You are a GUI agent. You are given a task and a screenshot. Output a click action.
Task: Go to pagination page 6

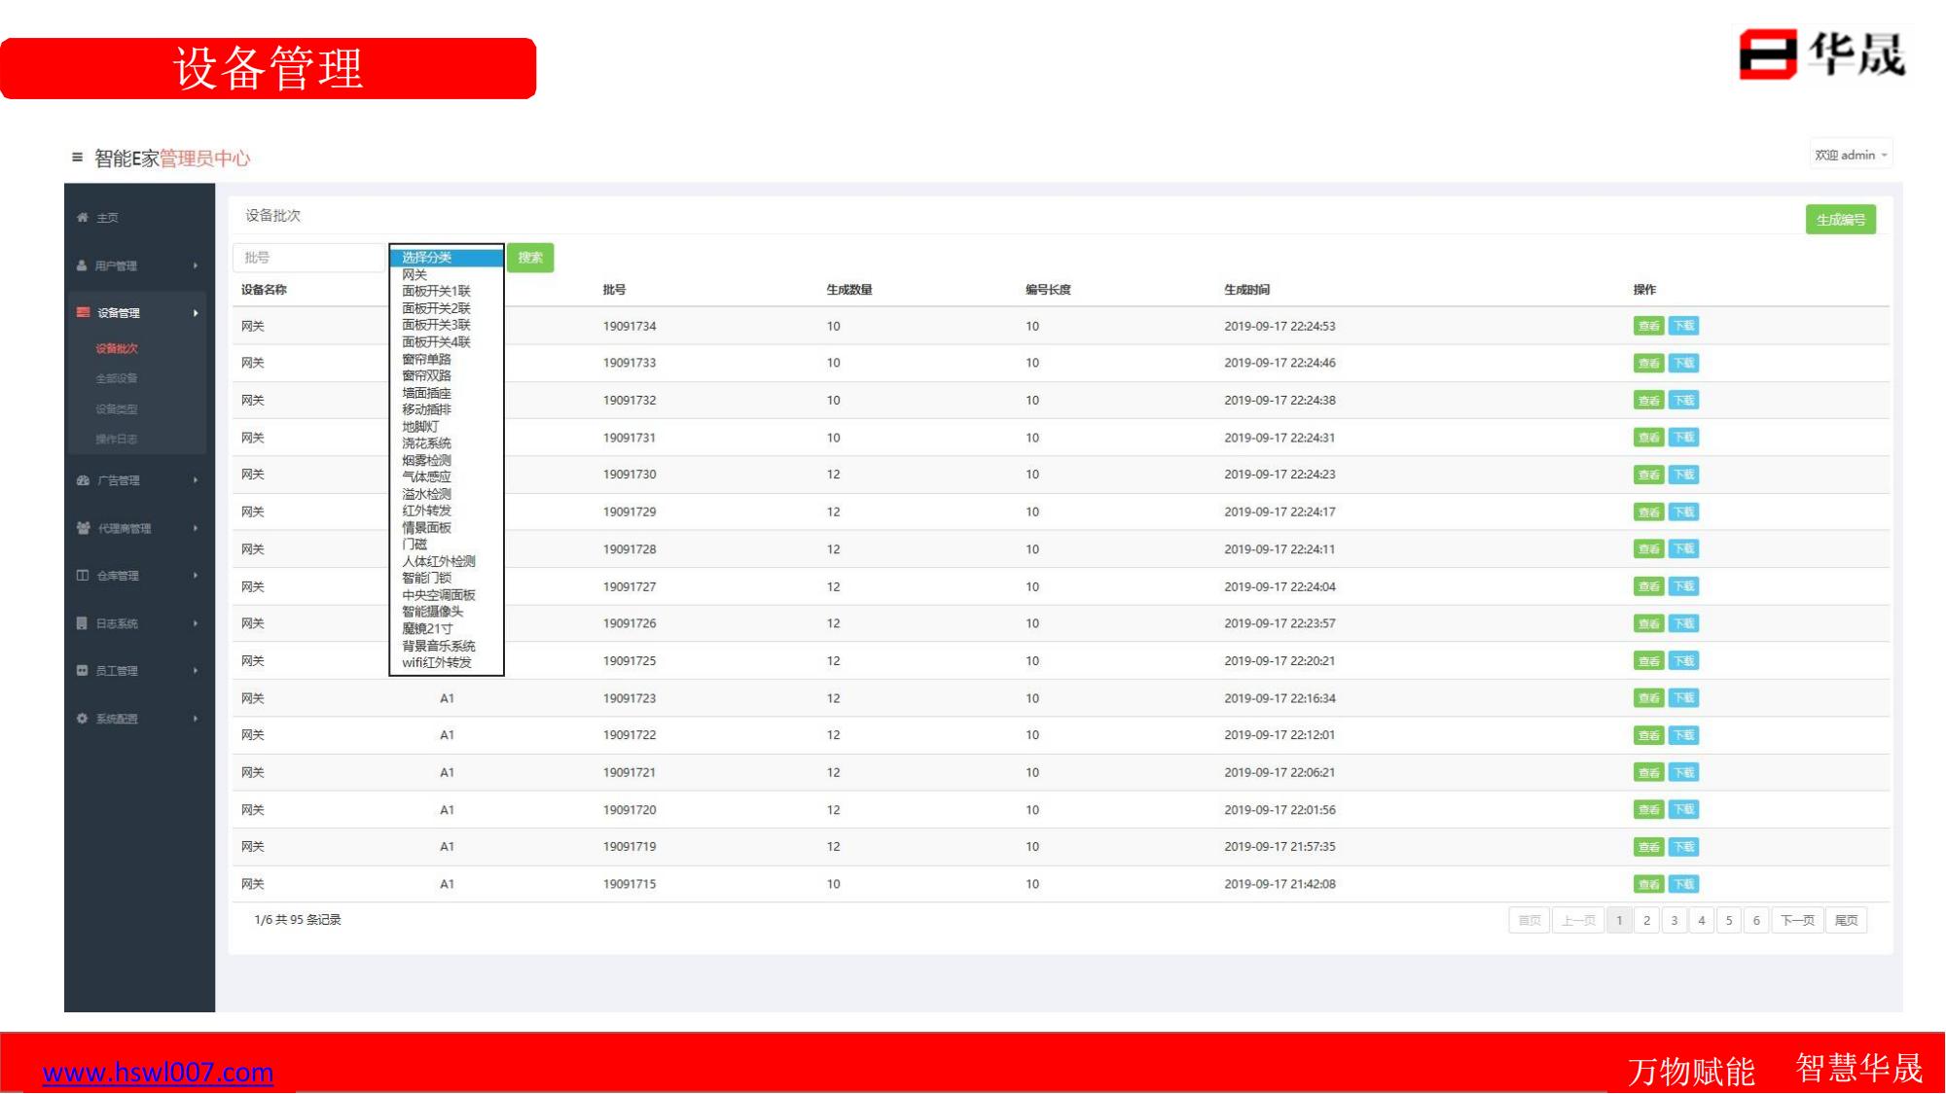1756,921
